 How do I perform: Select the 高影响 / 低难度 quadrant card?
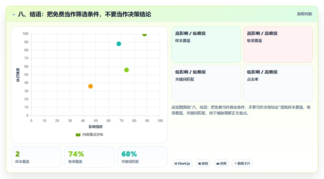pos(206,45)
